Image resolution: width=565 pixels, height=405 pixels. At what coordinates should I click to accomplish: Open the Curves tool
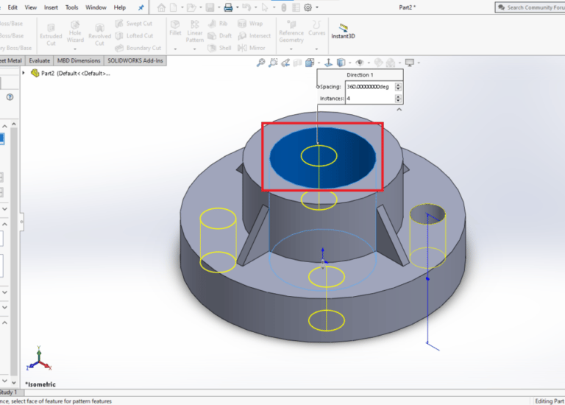[317, 28]
